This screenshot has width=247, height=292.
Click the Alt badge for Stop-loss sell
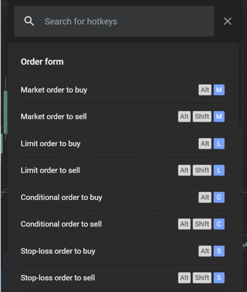184,278
